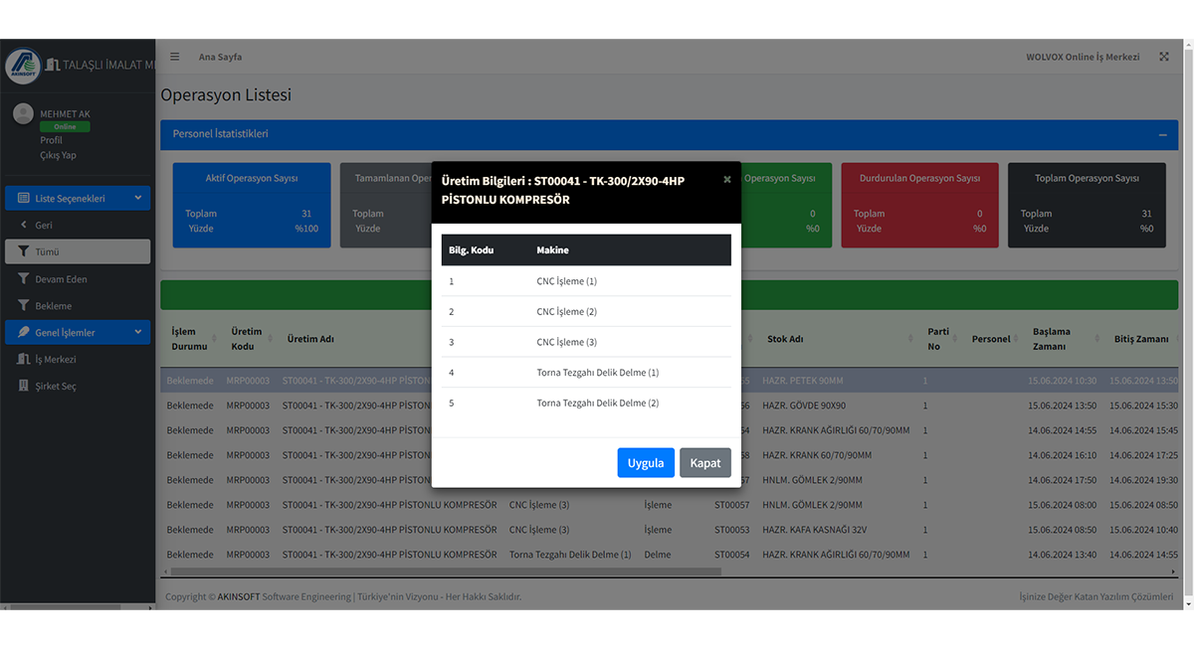Image resolution: width=1194 pixels, height=649 pixels.
Task: Click the AKINSOFT logo
Action: [x=23, y=65]
